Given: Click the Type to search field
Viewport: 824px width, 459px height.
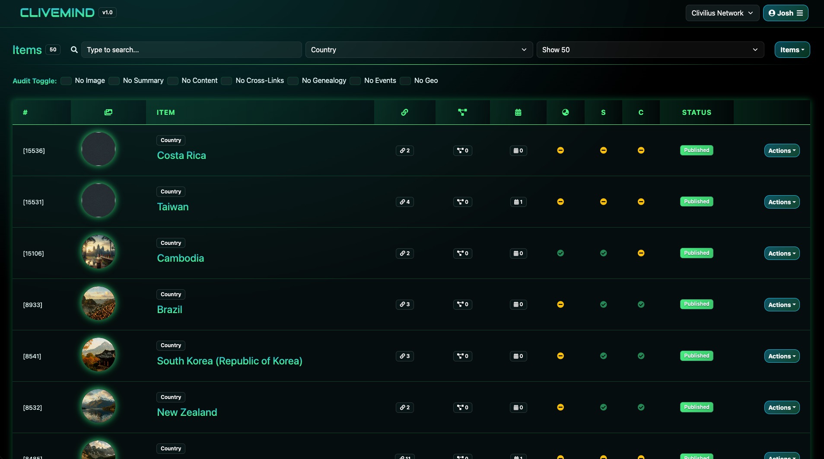Looking at the screenshot, I should 191,50.
